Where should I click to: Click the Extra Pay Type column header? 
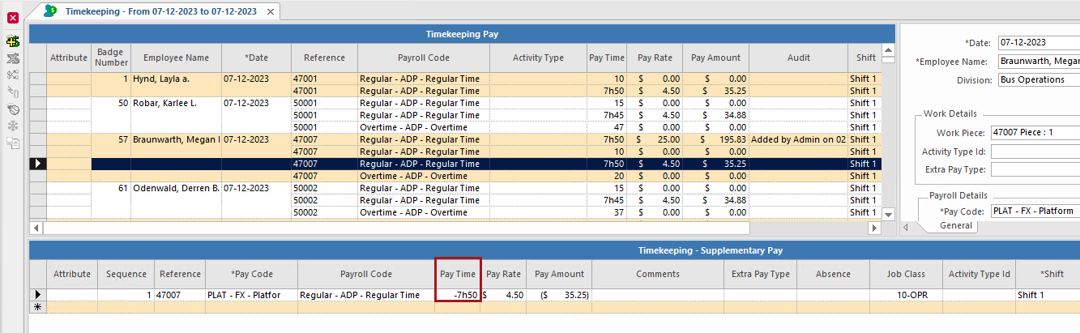(760, 274)
